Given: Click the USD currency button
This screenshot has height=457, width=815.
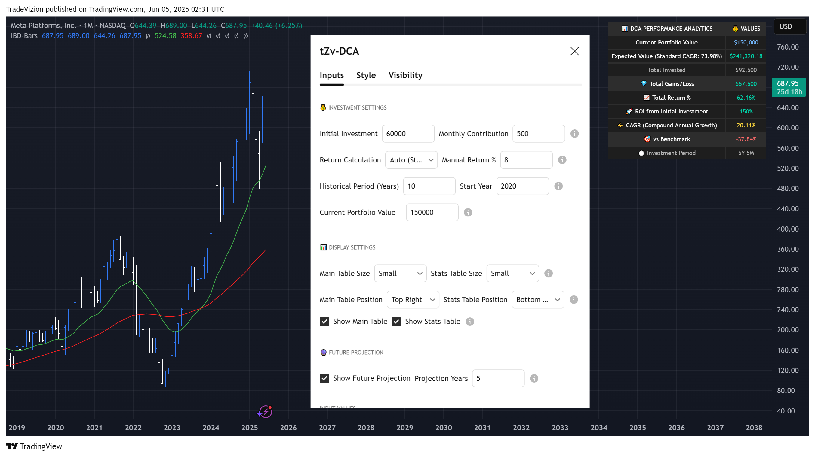Looking at the screenshot, I should 790,26.
